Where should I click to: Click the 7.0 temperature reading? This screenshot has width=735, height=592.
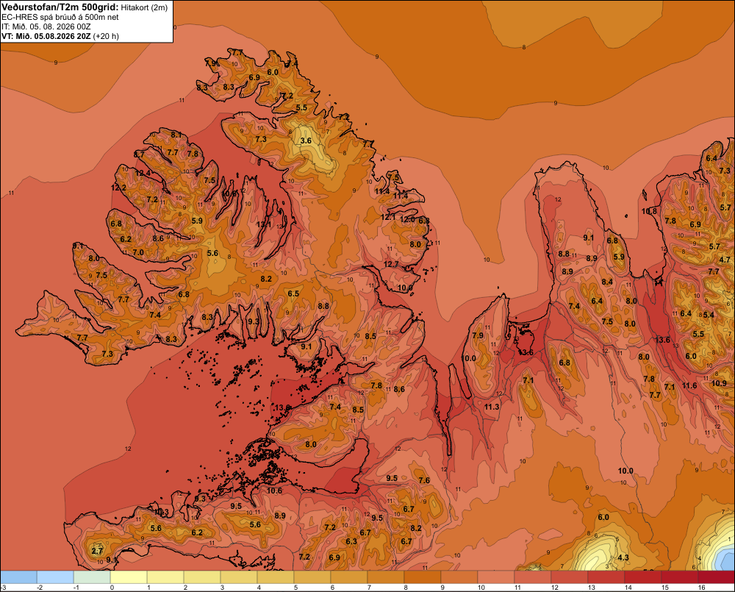(x=138, y=252)
